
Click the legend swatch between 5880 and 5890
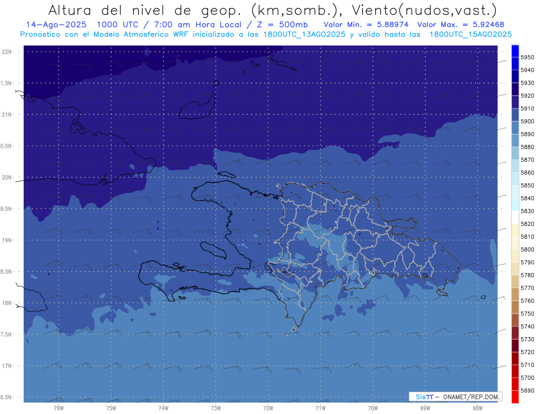[x=515, y=140]
